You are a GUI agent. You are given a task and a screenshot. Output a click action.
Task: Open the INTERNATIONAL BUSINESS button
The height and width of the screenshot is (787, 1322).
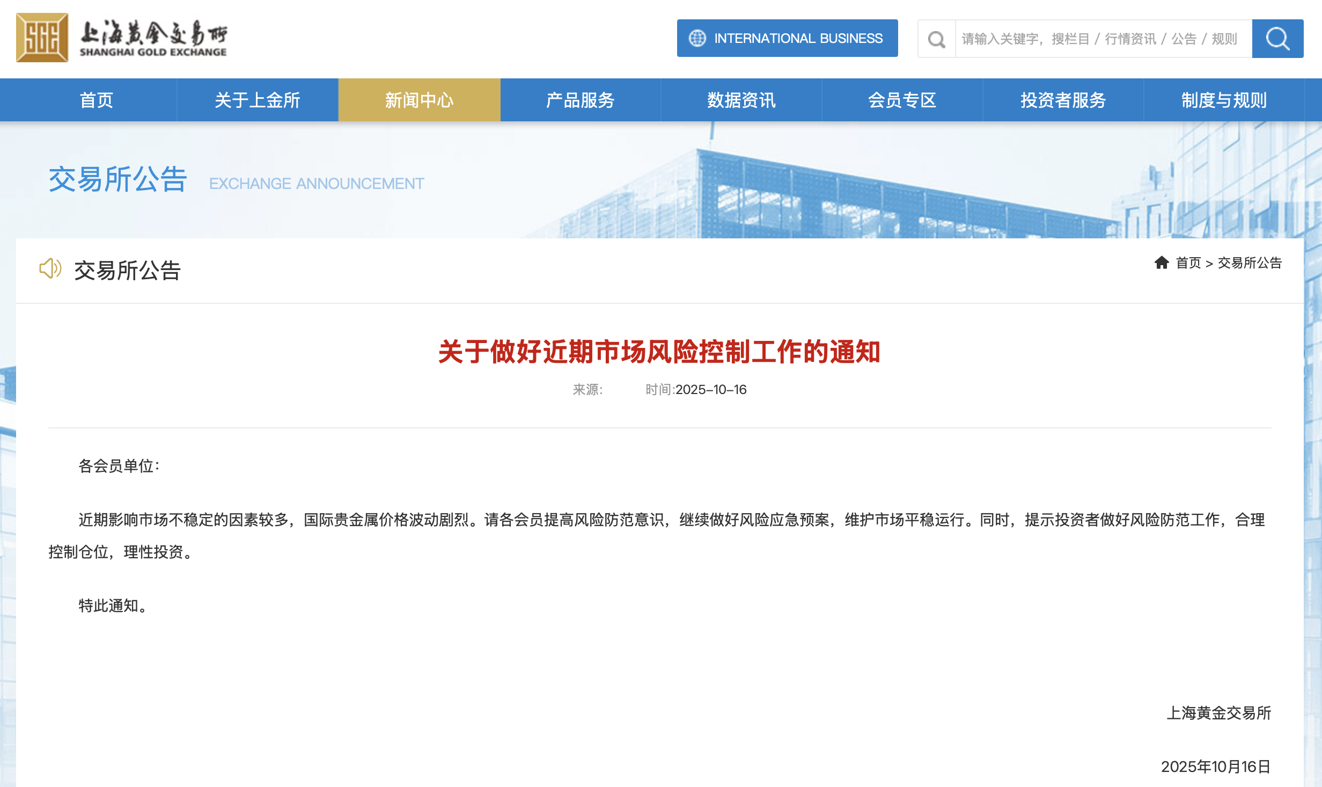[x=787, y=38]
